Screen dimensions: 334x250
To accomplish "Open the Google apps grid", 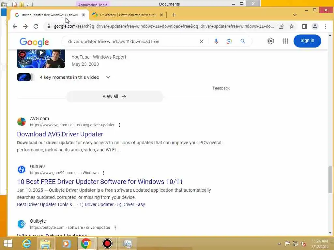I will (286, 41).
